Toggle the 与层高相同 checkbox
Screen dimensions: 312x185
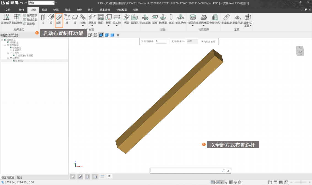pyautogui.click(x=202, y=42)
